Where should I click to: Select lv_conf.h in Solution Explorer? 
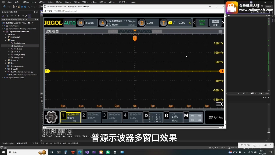tap(15, 69)
